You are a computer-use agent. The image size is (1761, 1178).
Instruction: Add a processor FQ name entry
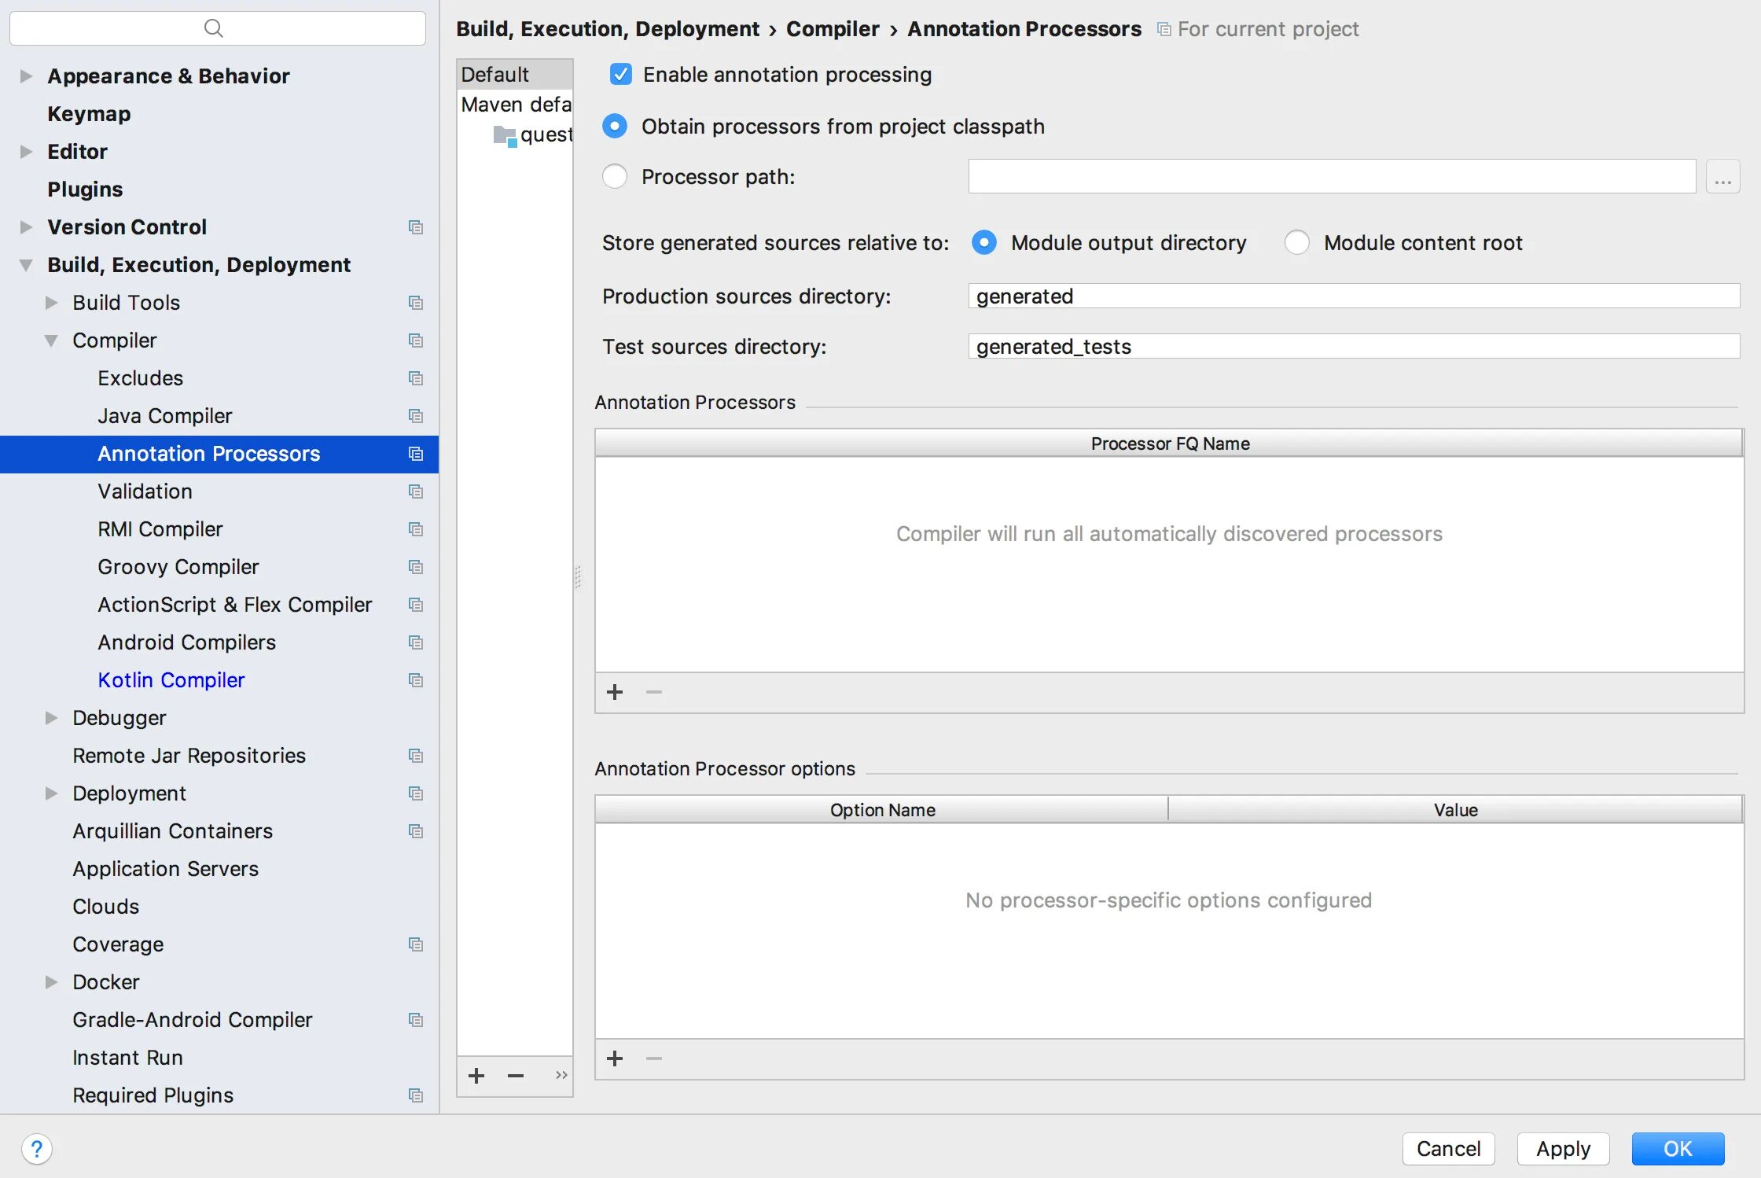tap(615, 692)
